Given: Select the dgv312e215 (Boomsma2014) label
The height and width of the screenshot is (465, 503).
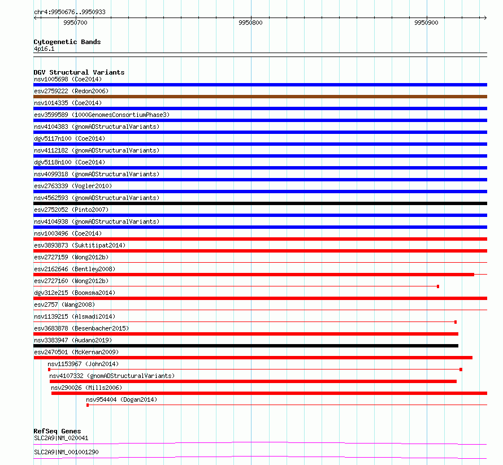Looking at the screenshot, I should pos(75,293).
